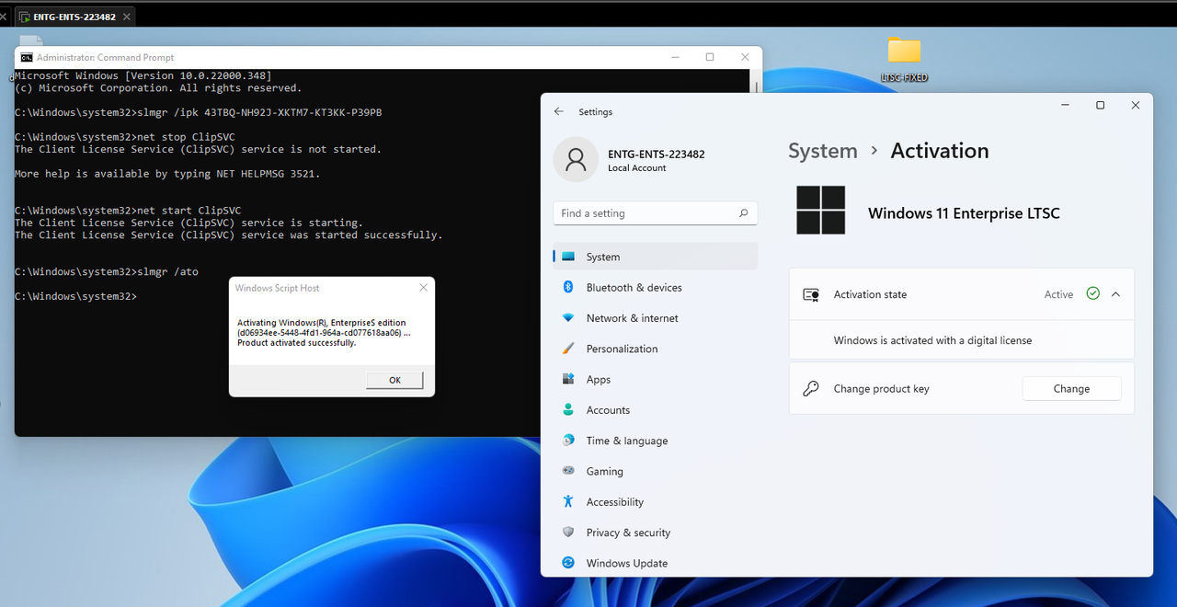Click the Activation state certificate icon
The height and width of the screenshot is (607, 1177).
pyautogui.click(x=811, y=294)
